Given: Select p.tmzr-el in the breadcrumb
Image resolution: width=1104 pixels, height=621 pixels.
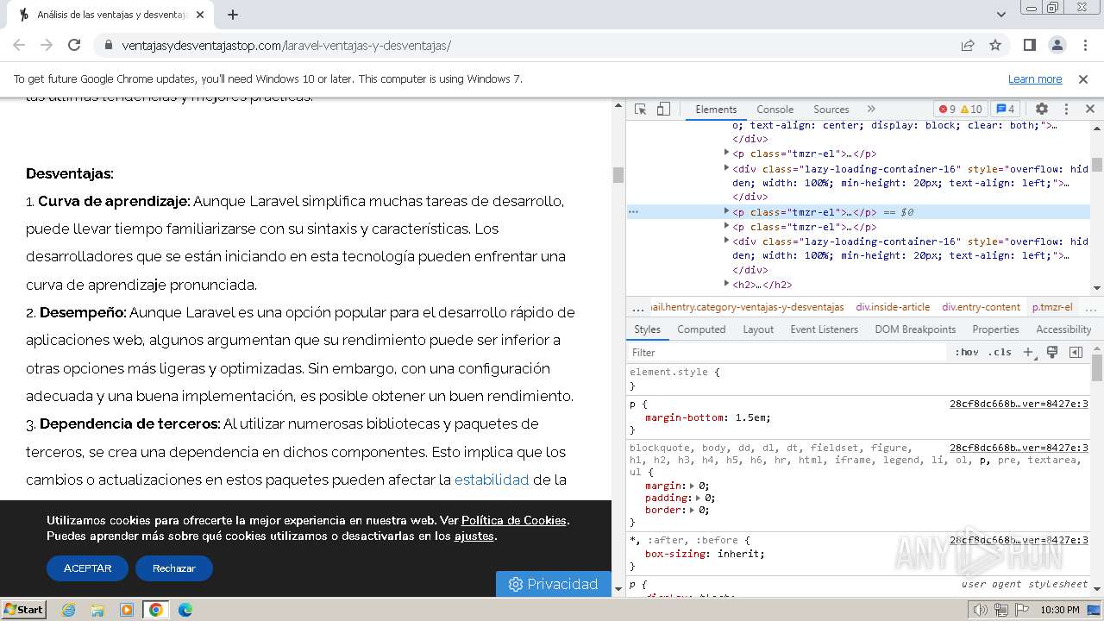Looking at the screenshot, I should tap(1052, 307).
